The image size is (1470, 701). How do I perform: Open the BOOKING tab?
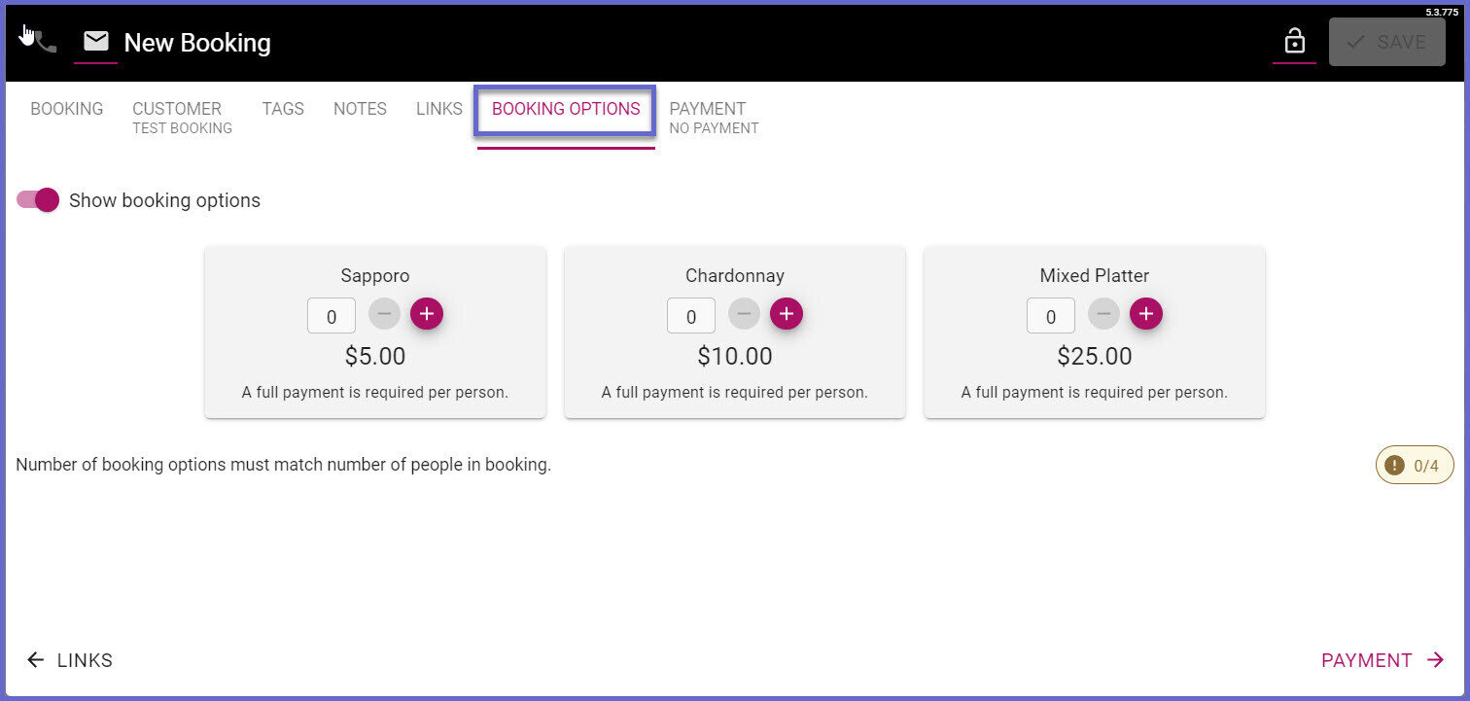click(67, 109)
